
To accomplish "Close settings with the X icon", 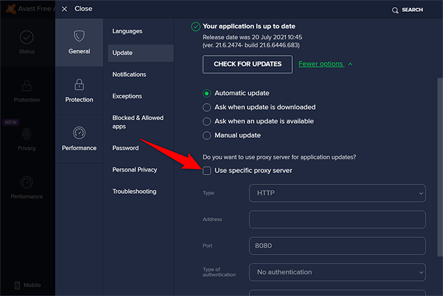I will [x=64, y=9].
